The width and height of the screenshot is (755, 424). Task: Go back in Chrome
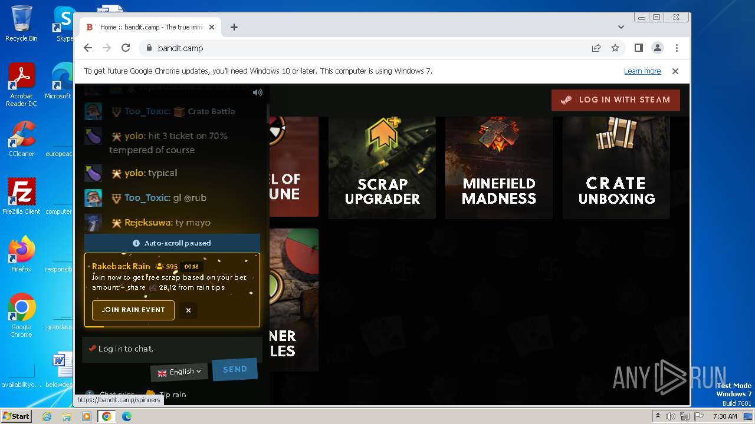coord(88,48)
